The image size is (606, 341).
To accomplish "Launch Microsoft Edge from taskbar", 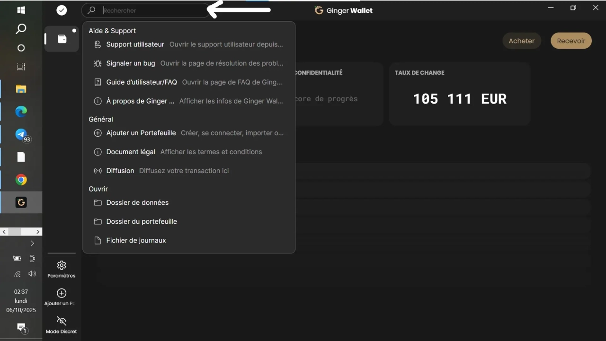I will pyautogui.click(x=21, y=112).
